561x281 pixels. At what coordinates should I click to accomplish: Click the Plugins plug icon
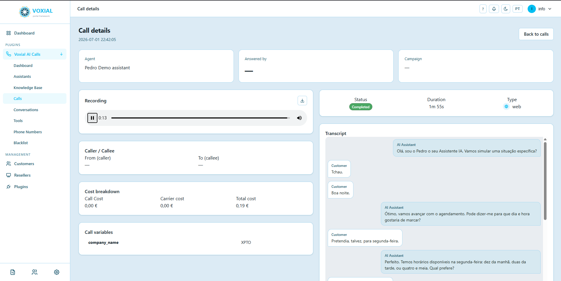click(x=9, y=187)
